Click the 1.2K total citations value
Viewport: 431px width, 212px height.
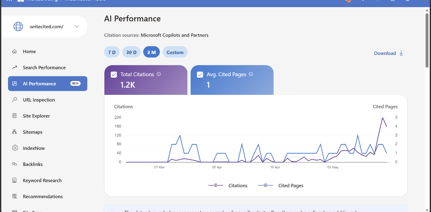pyautogui.click(x=128, y=85)
